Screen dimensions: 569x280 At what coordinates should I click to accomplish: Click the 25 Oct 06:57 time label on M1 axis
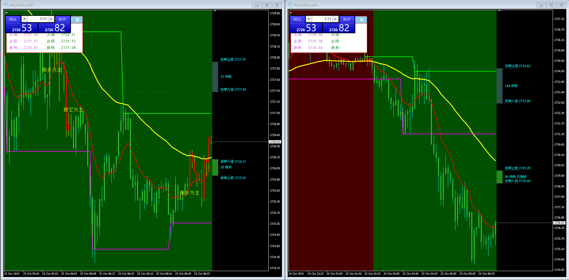tap(202, 274)
